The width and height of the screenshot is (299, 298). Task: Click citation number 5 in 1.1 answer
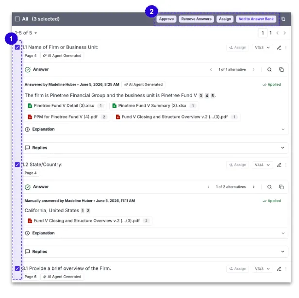click(x=213, y=96)
